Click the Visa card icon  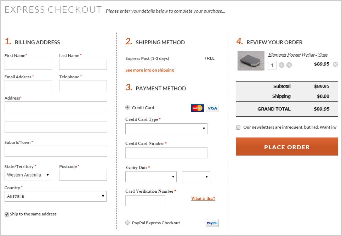point(212,108)
